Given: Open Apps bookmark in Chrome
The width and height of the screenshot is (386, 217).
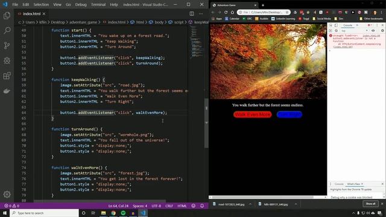Looking at the screenshot, I should coord(217,19).
